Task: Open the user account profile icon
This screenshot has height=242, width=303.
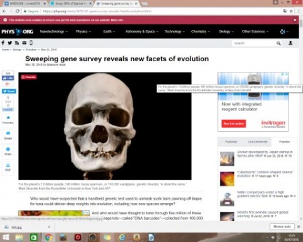Action: (290, 43)
